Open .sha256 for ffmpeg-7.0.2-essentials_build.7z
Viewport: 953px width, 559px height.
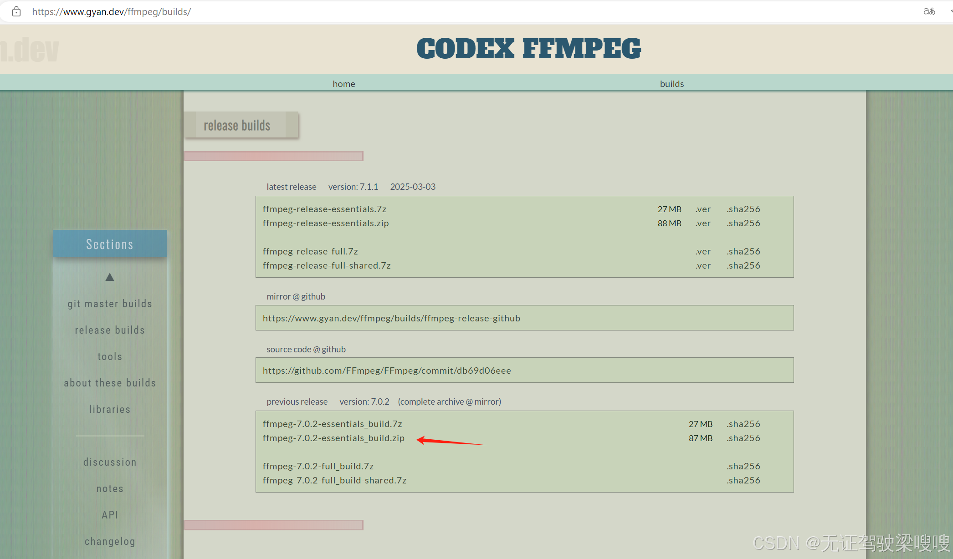743,424
